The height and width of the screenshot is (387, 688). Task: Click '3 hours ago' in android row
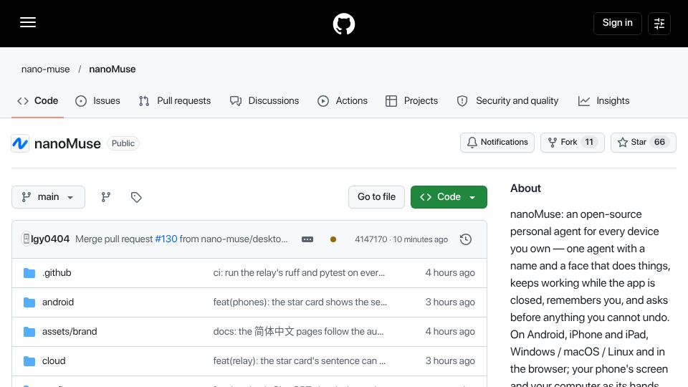click(450, 302)
